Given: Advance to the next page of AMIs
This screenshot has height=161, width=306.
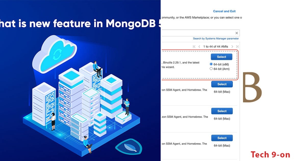Looking at the screenshot, I should (232, 47).
